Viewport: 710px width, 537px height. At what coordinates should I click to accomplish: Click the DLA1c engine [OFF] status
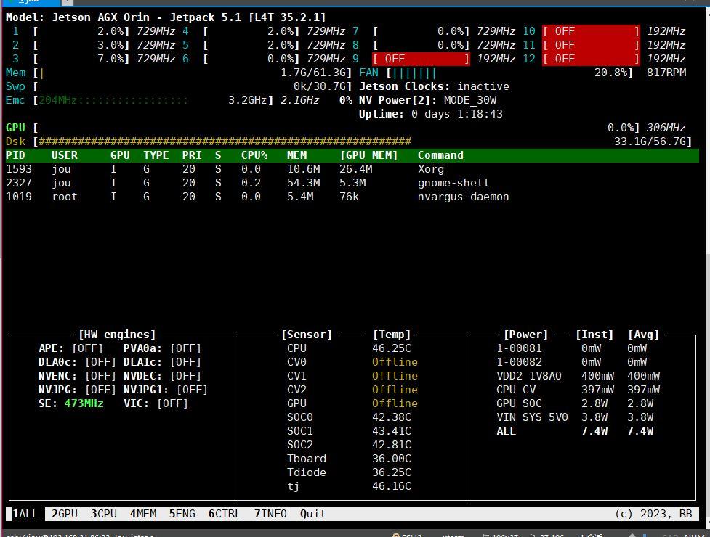pyautogui.click(x=185, y=362)
